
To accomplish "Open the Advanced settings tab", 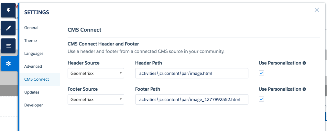I will (x=33, y=66).
